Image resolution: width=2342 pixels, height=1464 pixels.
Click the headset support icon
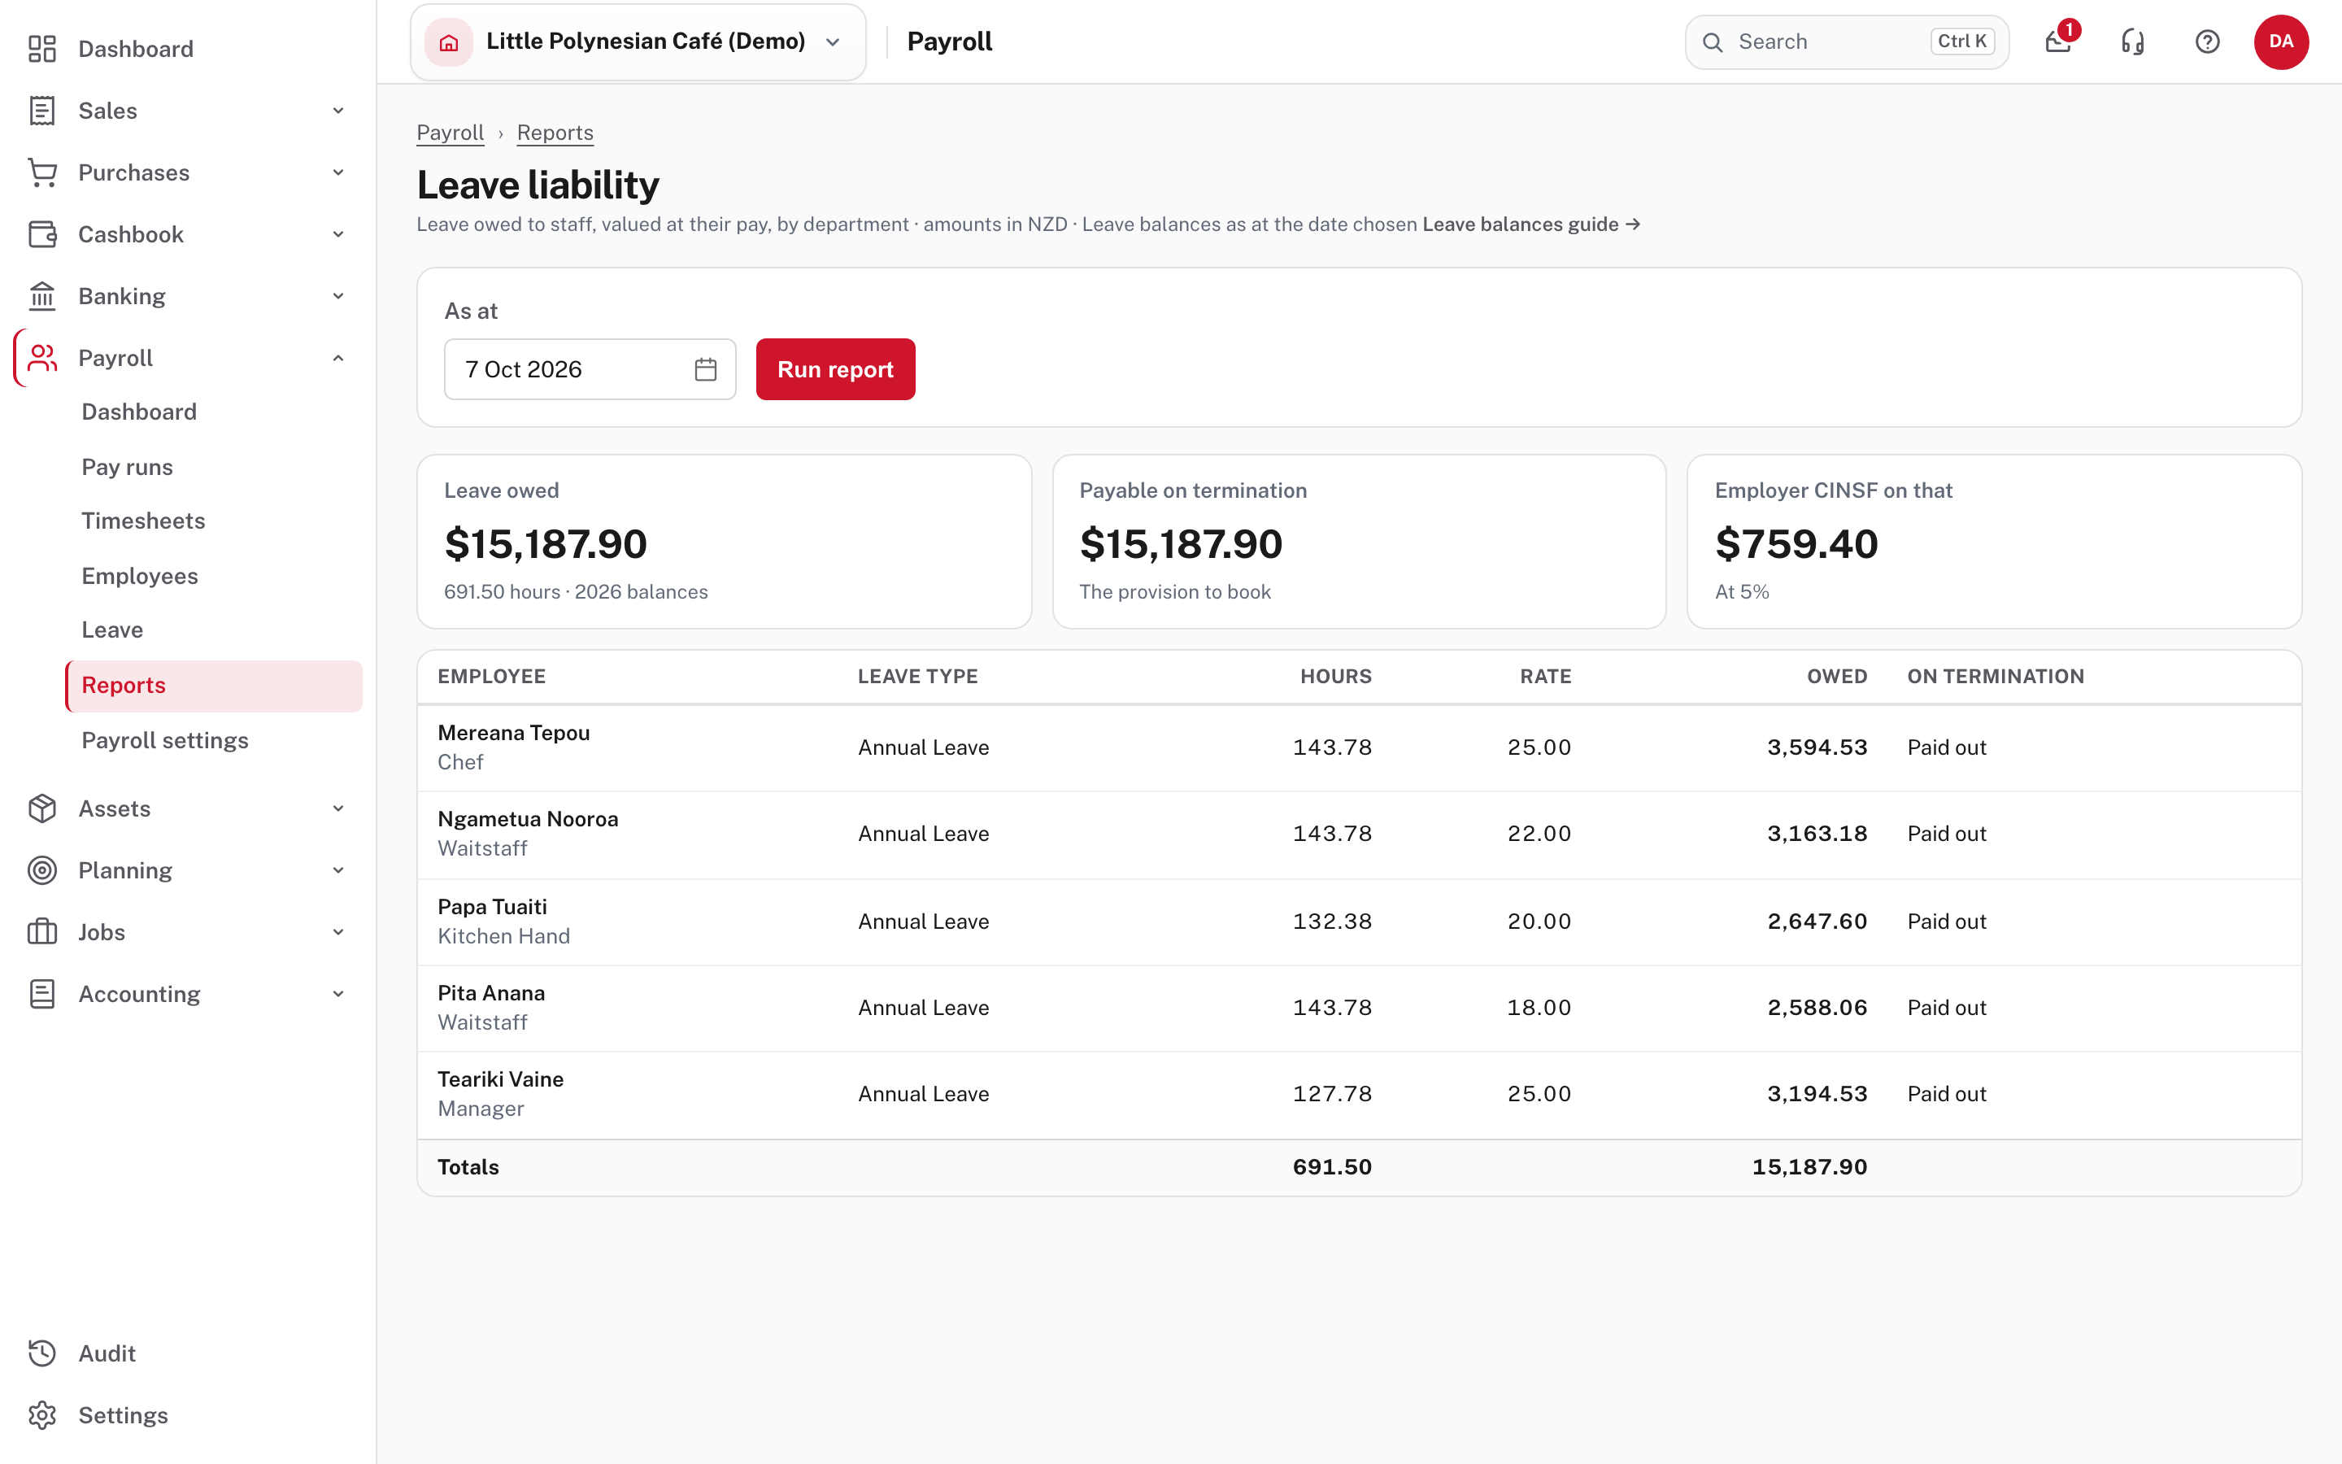click(x=2132, y=41)
